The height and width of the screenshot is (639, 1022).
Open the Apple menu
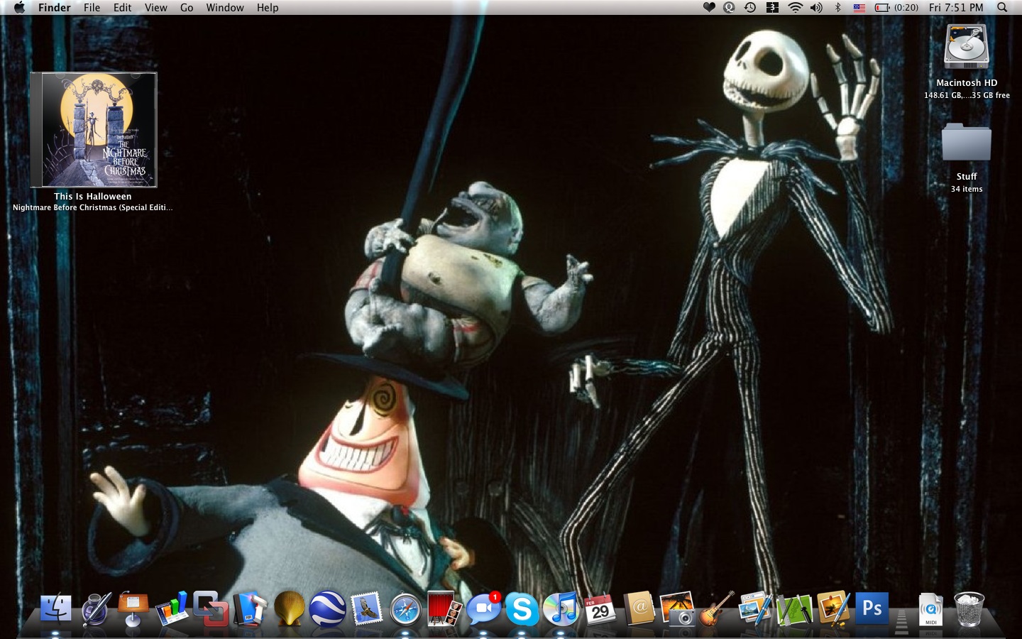[x=19, y=8]
